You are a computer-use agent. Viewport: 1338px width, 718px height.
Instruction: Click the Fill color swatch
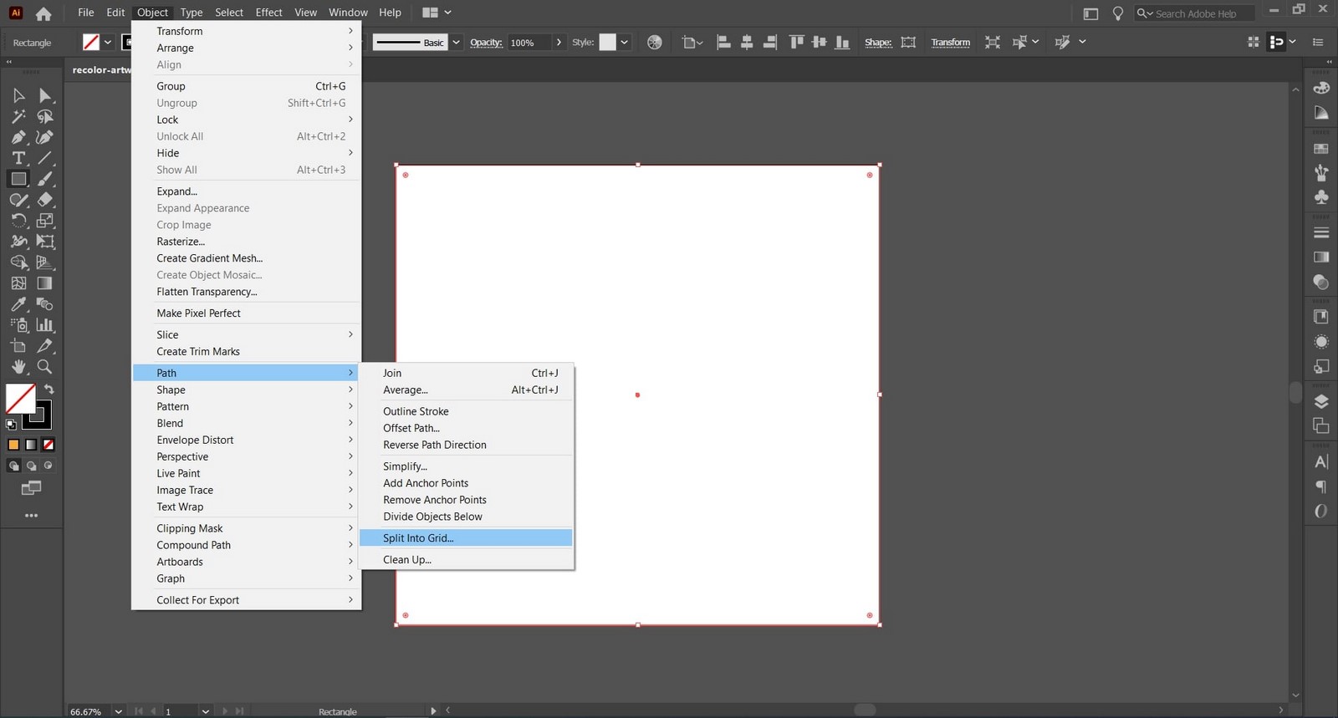pyautogui.click(x=20, y=399)
